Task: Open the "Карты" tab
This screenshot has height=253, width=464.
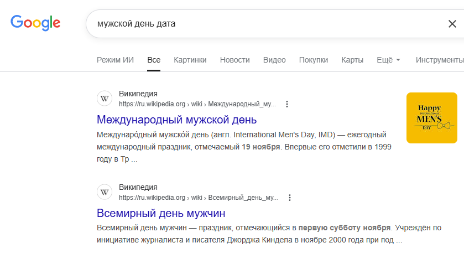Action: click(x=352, y=60)
